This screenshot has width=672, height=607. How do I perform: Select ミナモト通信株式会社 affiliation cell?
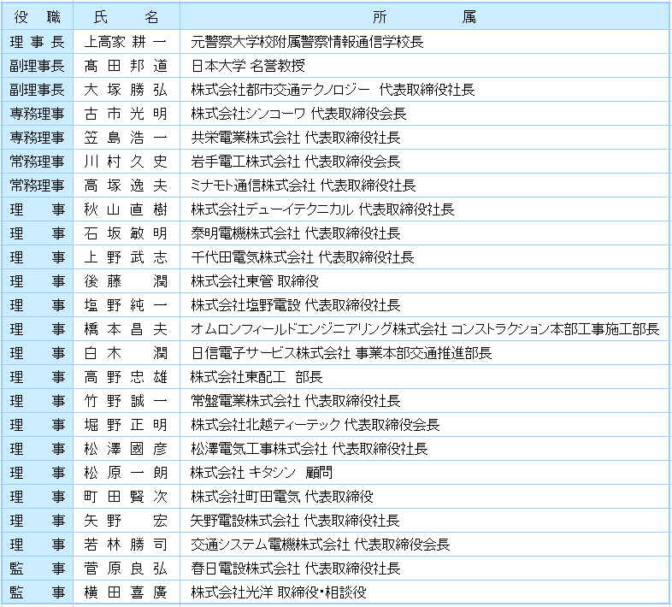coord(425,186)
